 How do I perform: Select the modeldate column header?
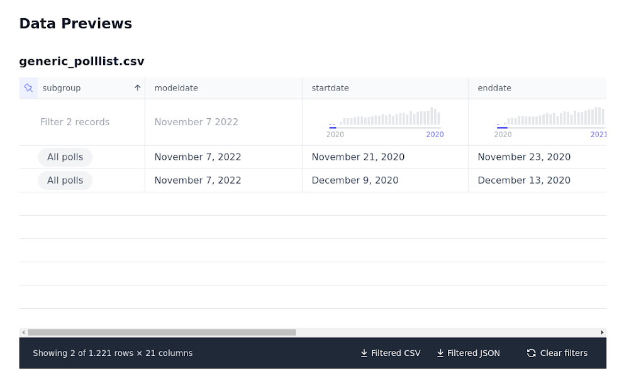223,88
